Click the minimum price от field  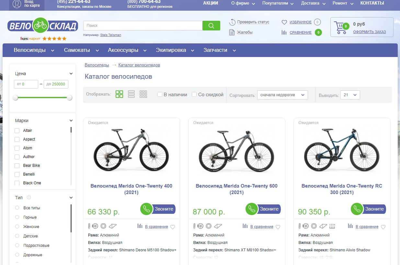click(26, 84)
